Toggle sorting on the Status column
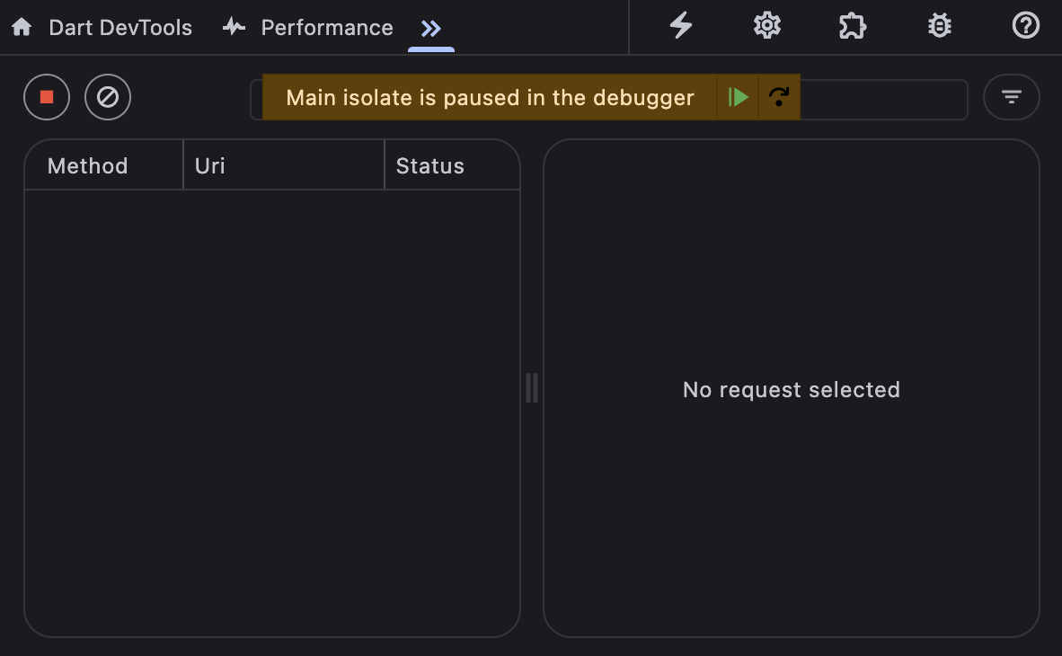 pos(429,165)
